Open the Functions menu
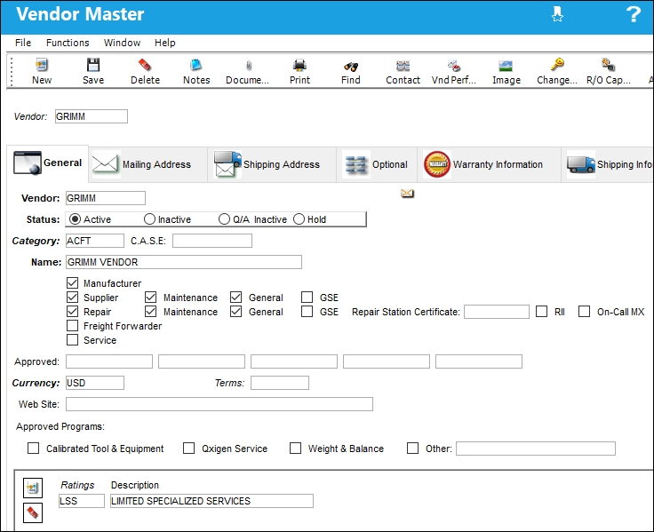Viewport: 654px width, 532px height. pos(68,43)
